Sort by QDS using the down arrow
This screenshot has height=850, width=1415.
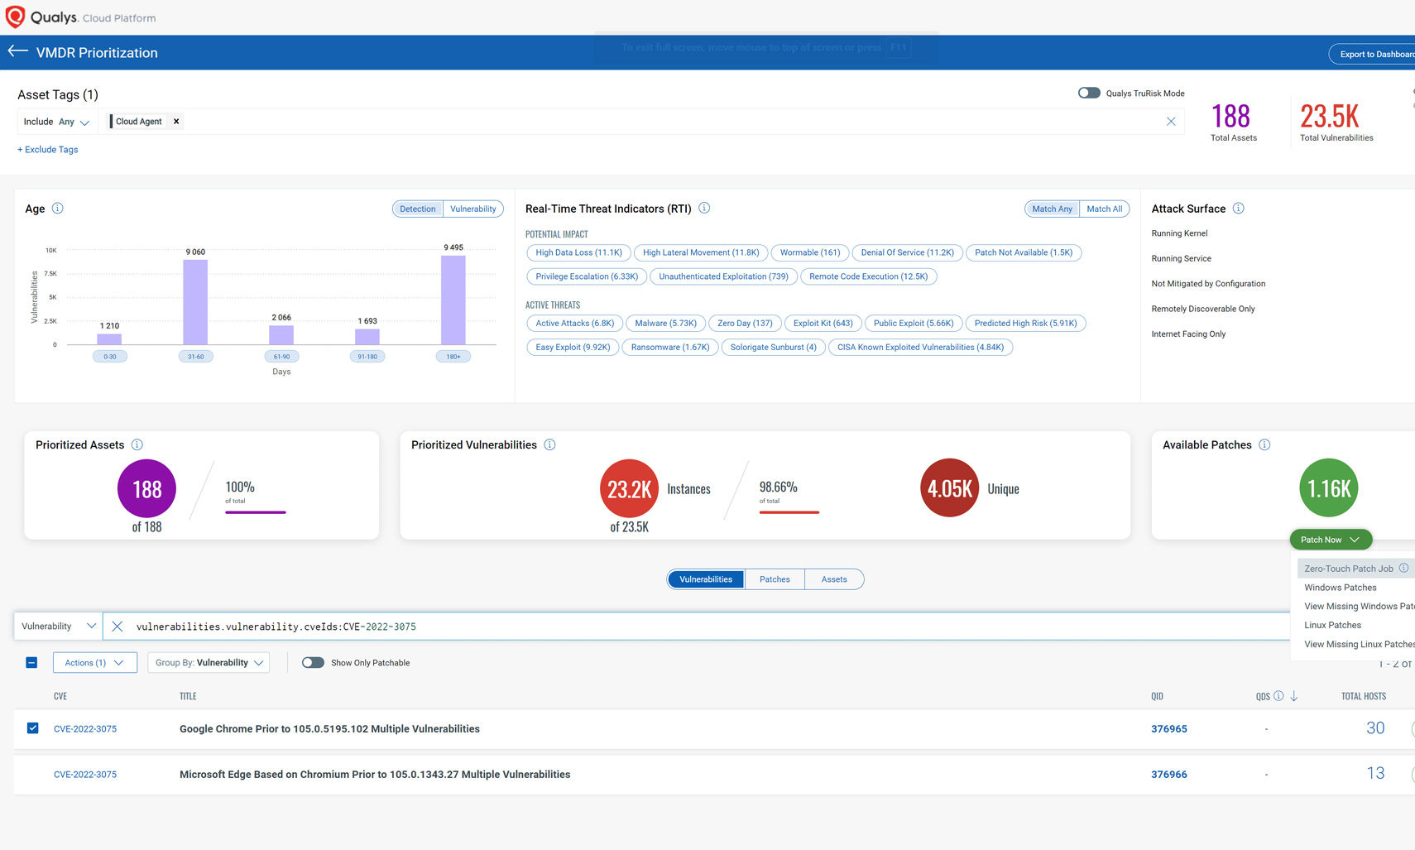coord(1294,696)
